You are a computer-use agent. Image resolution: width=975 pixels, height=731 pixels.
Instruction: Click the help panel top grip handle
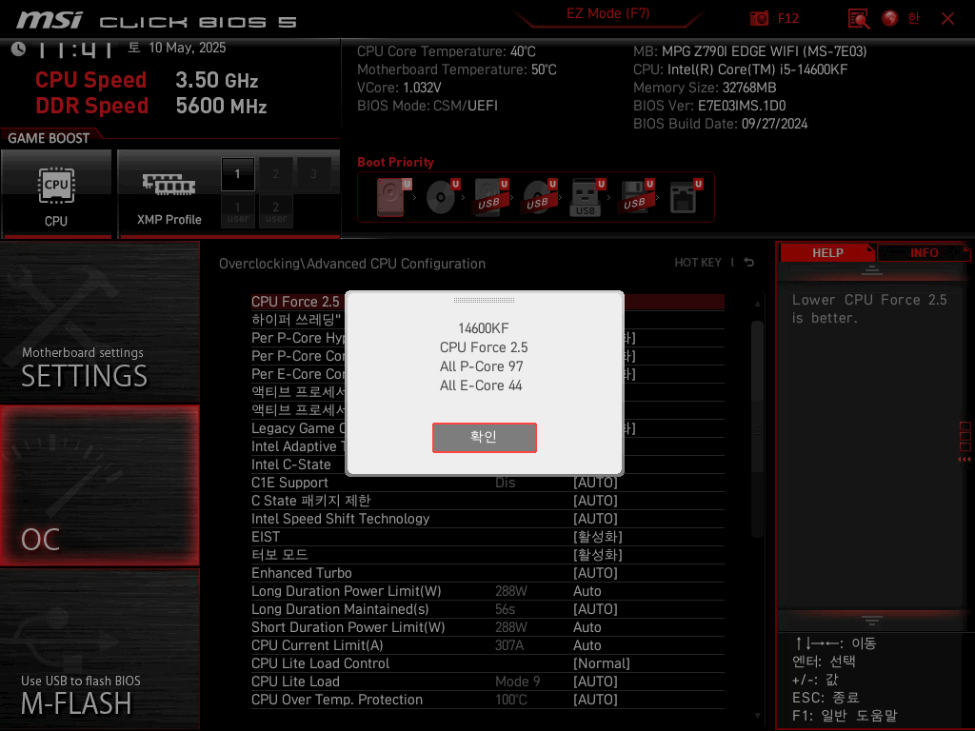(872, 270)
